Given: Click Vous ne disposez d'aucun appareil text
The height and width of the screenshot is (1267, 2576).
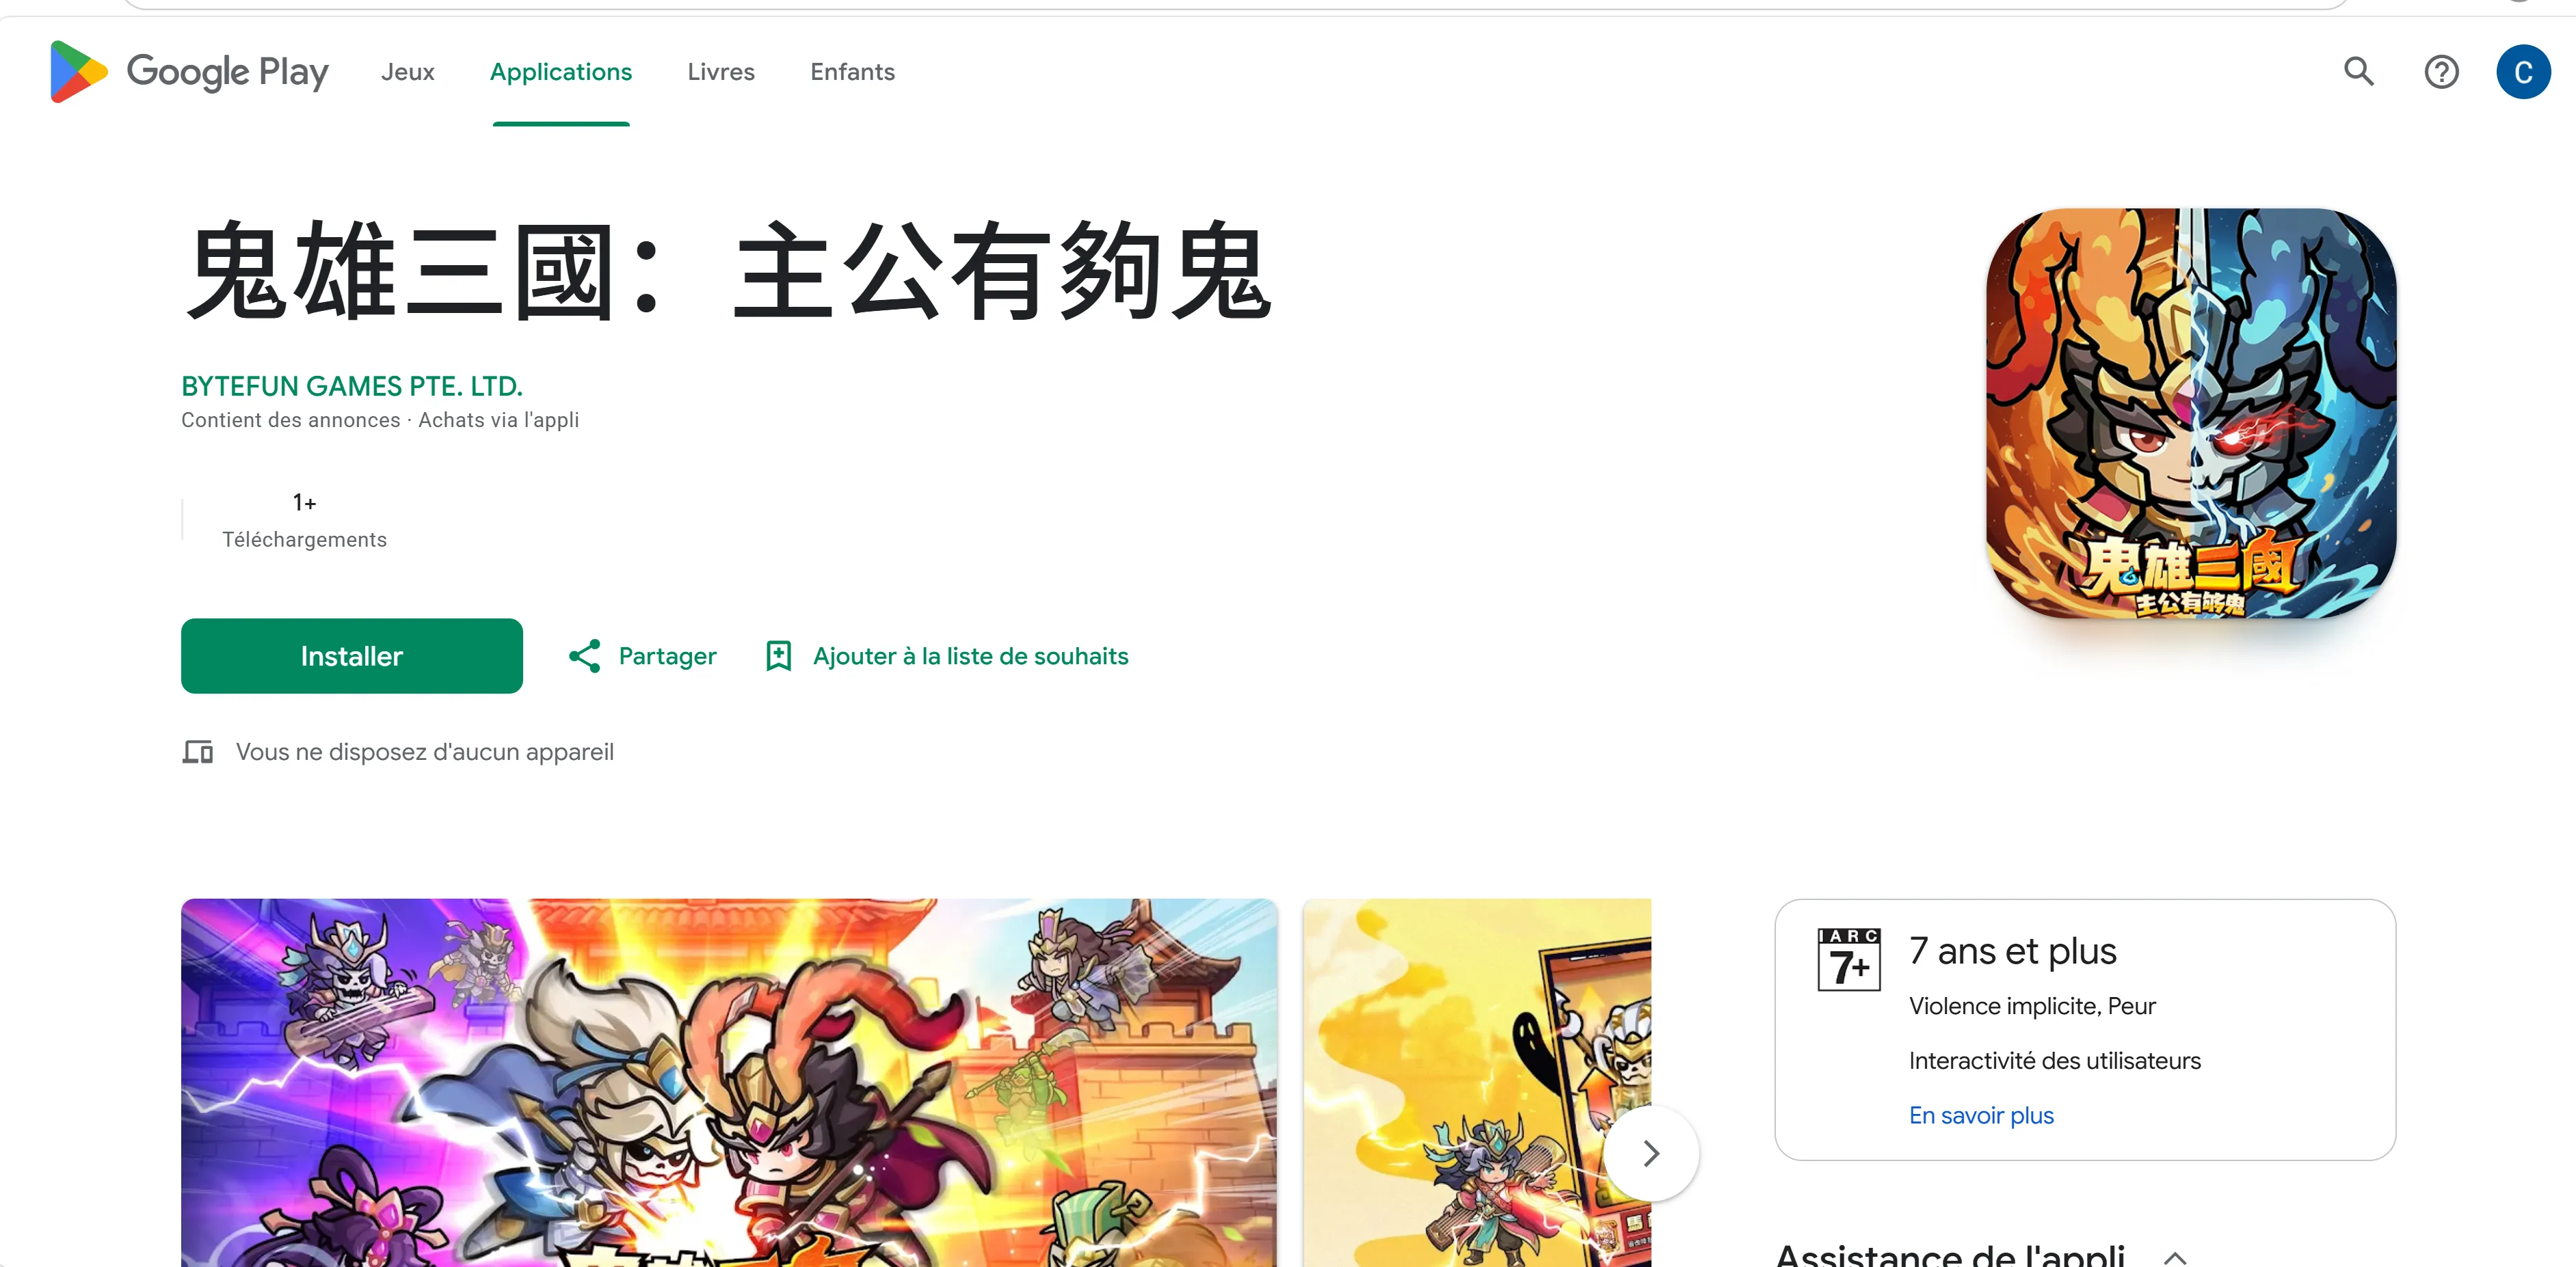Looking at the screenshot, I should [425, 752].
